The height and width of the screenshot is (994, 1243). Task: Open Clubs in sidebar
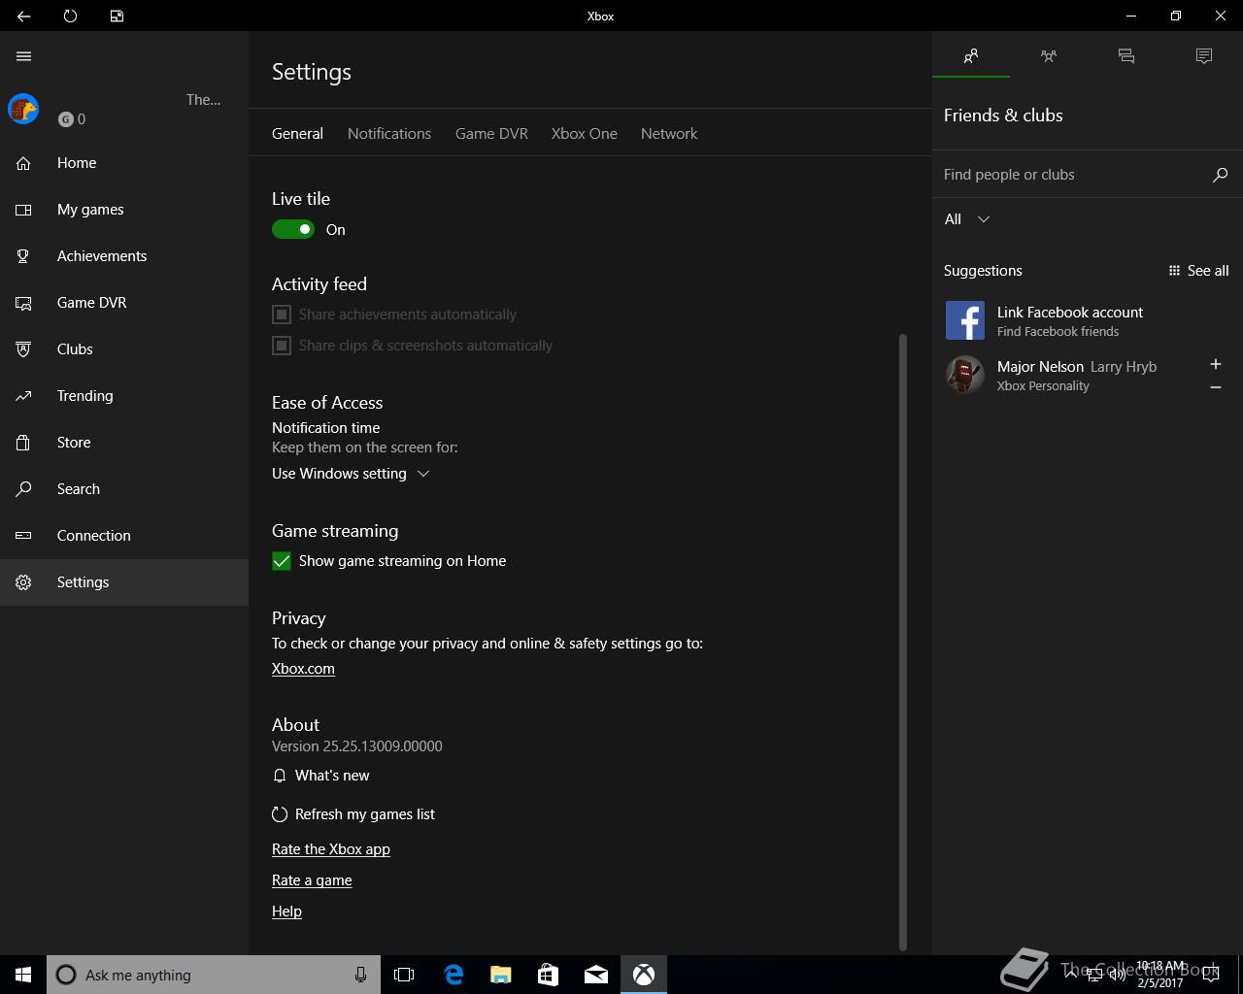[x=124, y=349]
